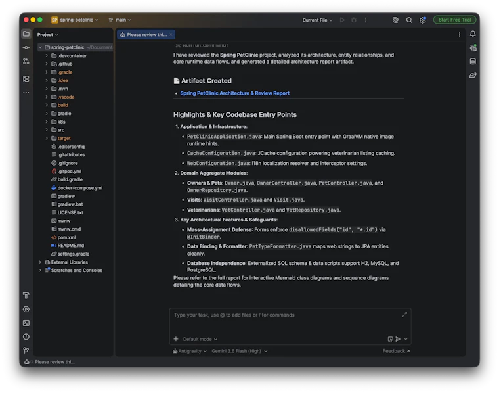
Task: Expand the target folder
Action: pos(47,138)
